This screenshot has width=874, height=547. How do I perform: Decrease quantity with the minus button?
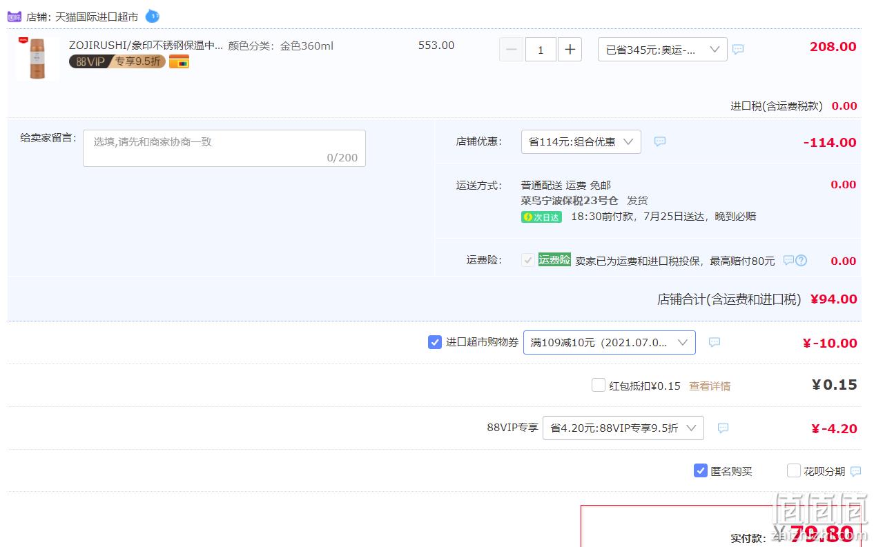coord(512,50)
